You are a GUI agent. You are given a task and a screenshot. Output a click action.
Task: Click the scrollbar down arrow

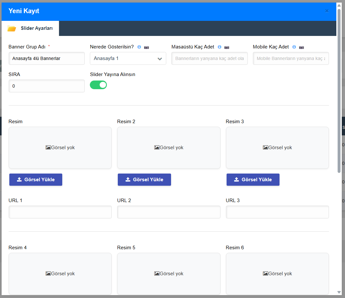pyautogui.click(x=339, y=292)
